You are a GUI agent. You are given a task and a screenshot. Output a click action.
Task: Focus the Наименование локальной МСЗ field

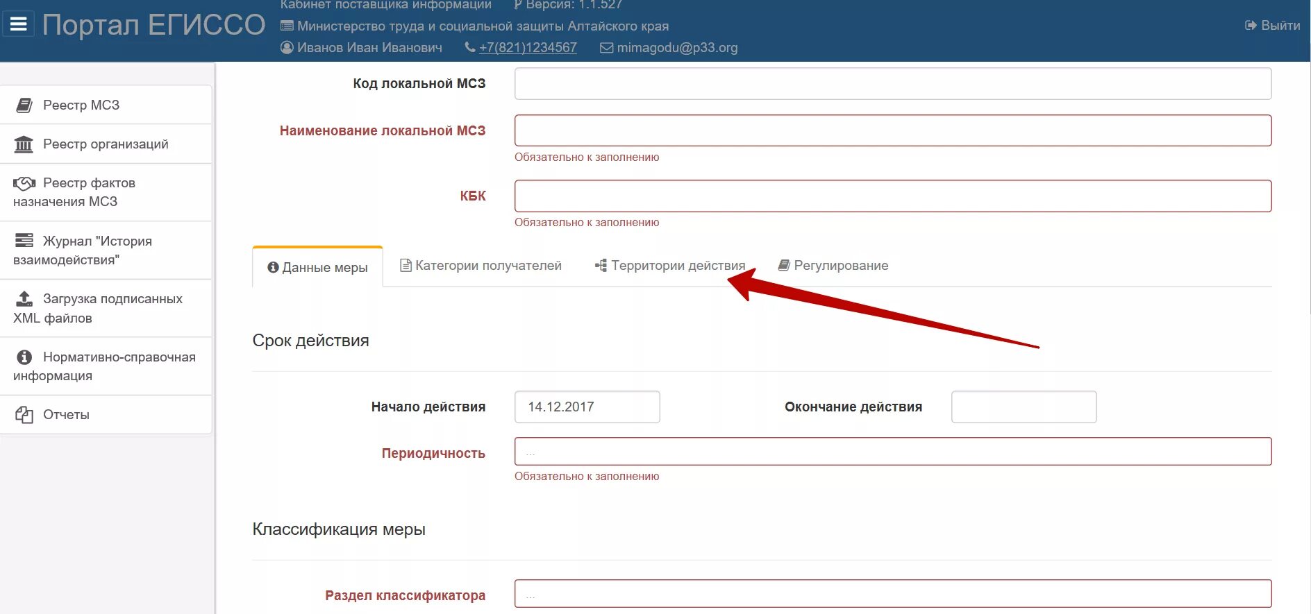pyautogui.click(x=893, y=130)
